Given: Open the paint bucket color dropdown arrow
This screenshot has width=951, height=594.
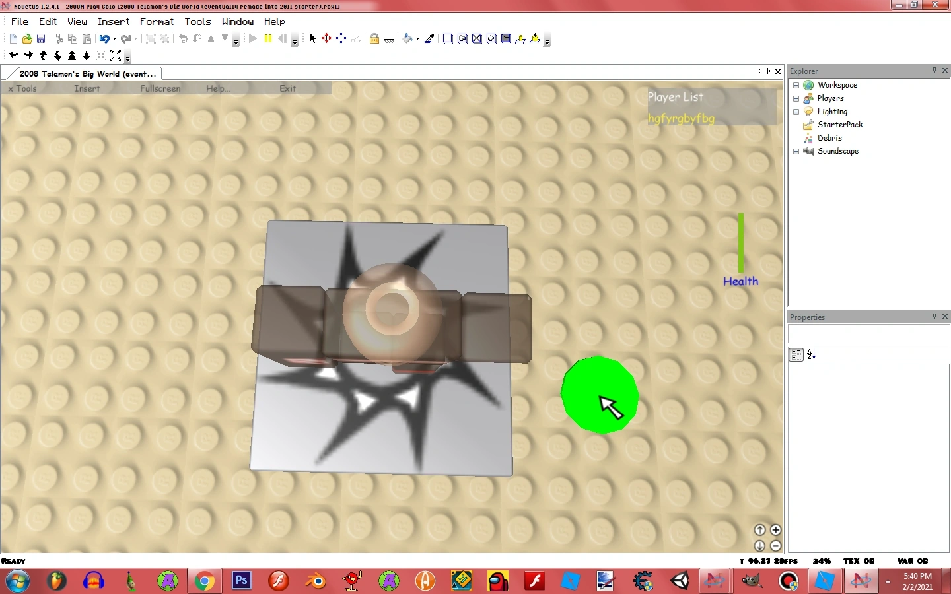Looking at the screenshot, I should click(x=417, y=39).
